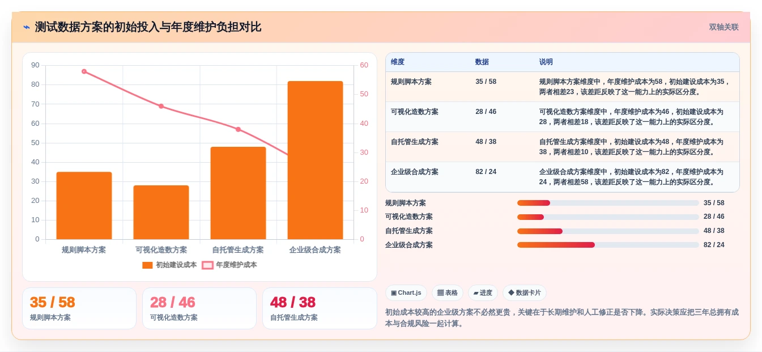Click the chart title 测试数据方案的初始投入与年度维护负担对比
This screenshot has height=352, width=762.
pos(148,27)
